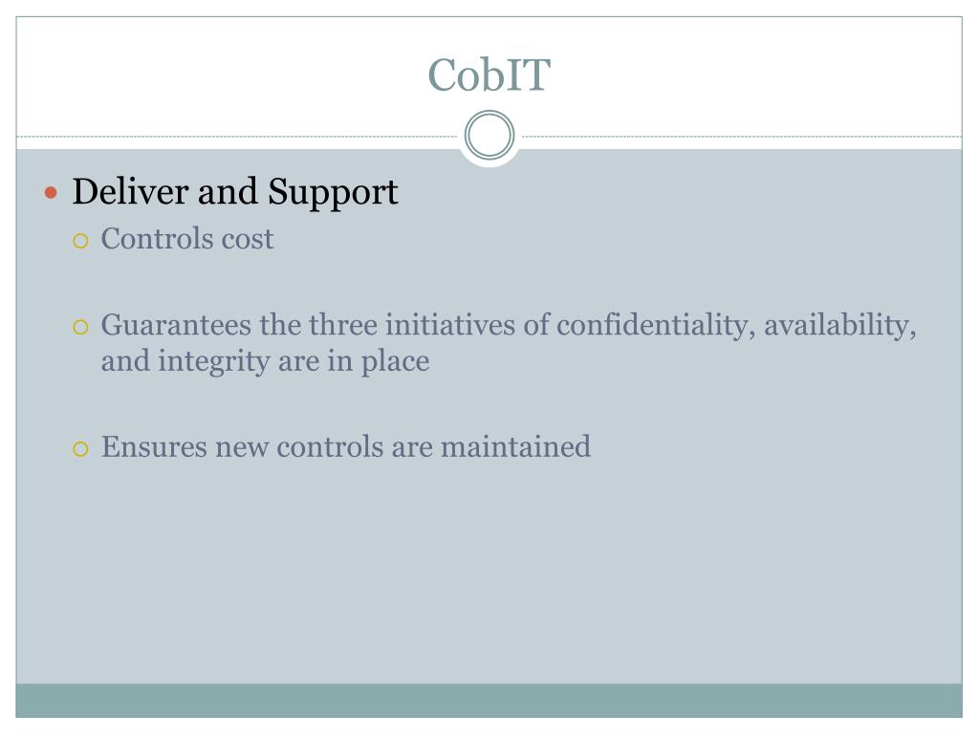This screenshot has height=734, width=979.
Task: Click the word Support in the heading
Action: coord(333,192)
